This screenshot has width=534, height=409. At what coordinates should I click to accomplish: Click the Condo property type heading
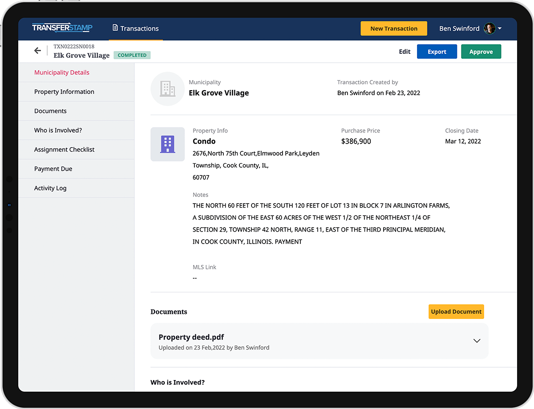[204, 141]
